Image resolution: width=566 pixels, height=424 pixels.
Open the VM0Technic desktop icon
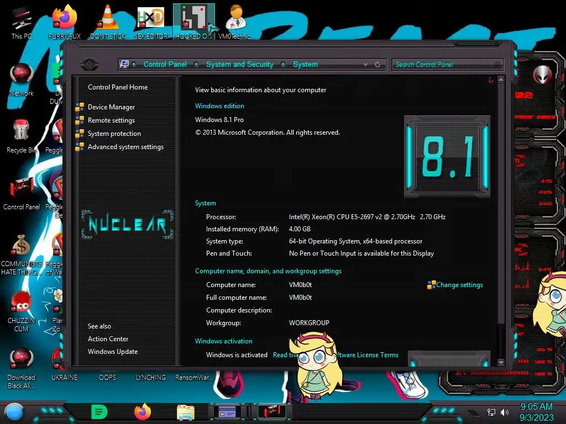pyautogui.click(x=236, y=23)
